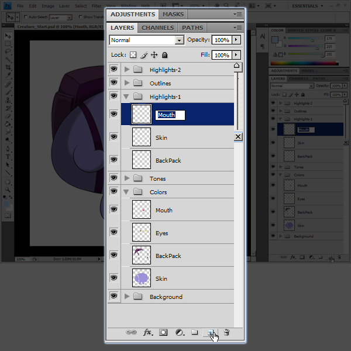351x351 pixels.
Task: Select the Lasso tool
Action: coord(8,51)
